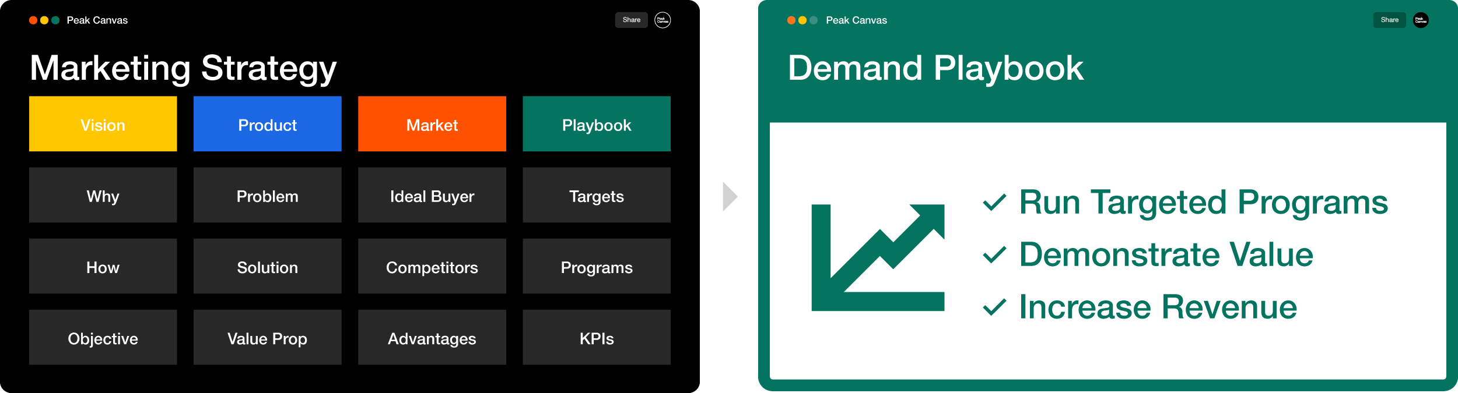Open the blue Product column header
Screen dimensions: 1458x393
(267, 124)
